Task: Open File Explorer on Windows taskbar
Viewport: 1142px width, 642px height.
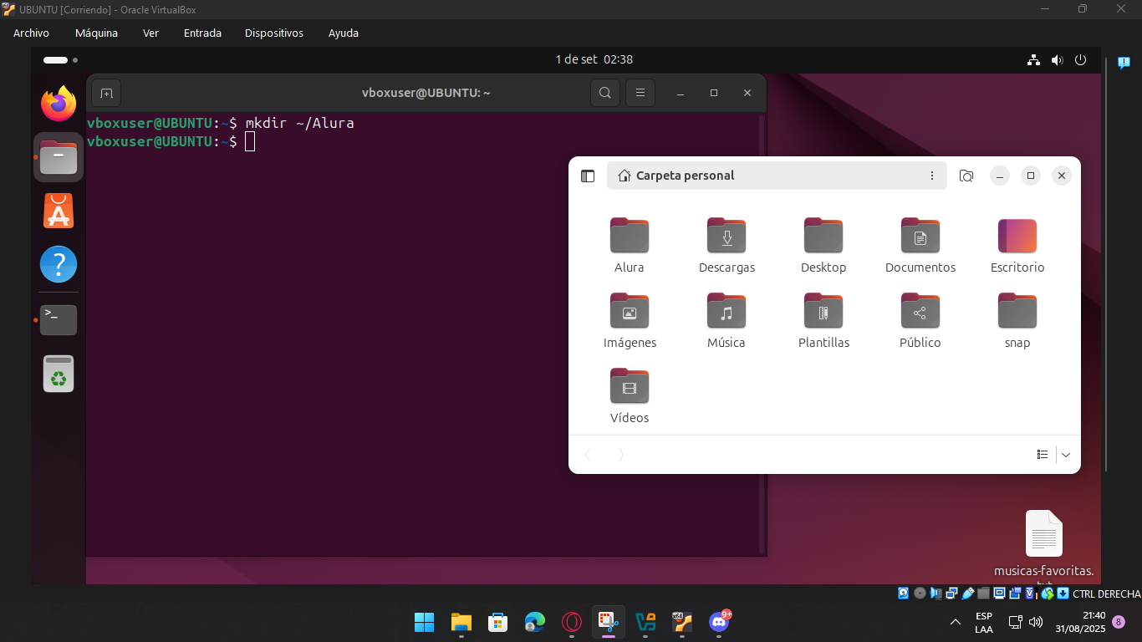Action: coord(461,622)
